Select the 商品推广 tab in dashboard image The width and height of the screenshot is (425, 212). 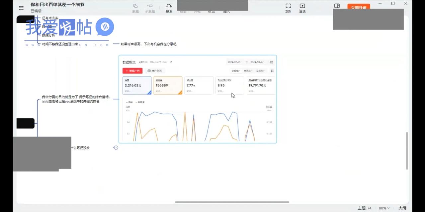click(248, 71)
